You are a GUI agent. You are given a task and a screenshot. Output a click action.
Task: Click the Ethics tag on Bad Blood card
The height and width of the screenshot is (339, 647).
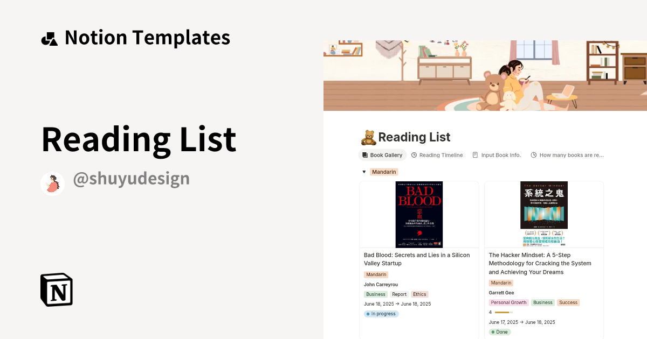coord(419,294)
